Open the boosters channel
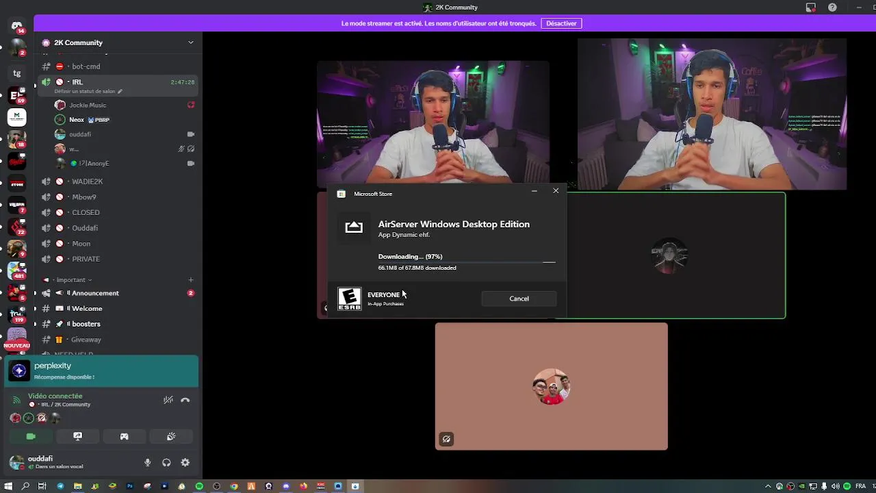Image resolution: width=876 pixels, height=493 pixels. tap(118, 324)
